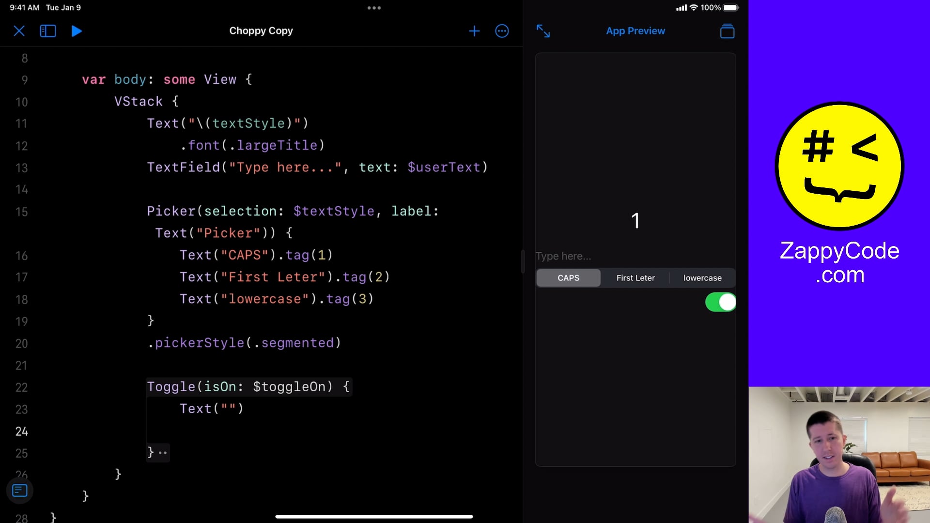Click the var body: some View line
The height and width of the screenshot is (523, 930).
pos(167,79)
